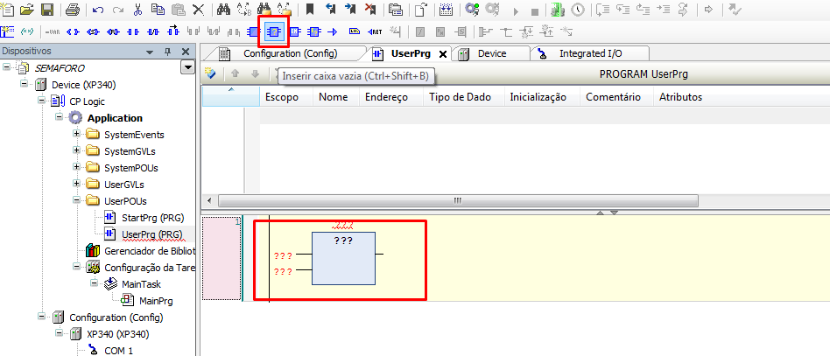
Task: Click the empty ??? box in ladder network
Action: pos(343,258)
